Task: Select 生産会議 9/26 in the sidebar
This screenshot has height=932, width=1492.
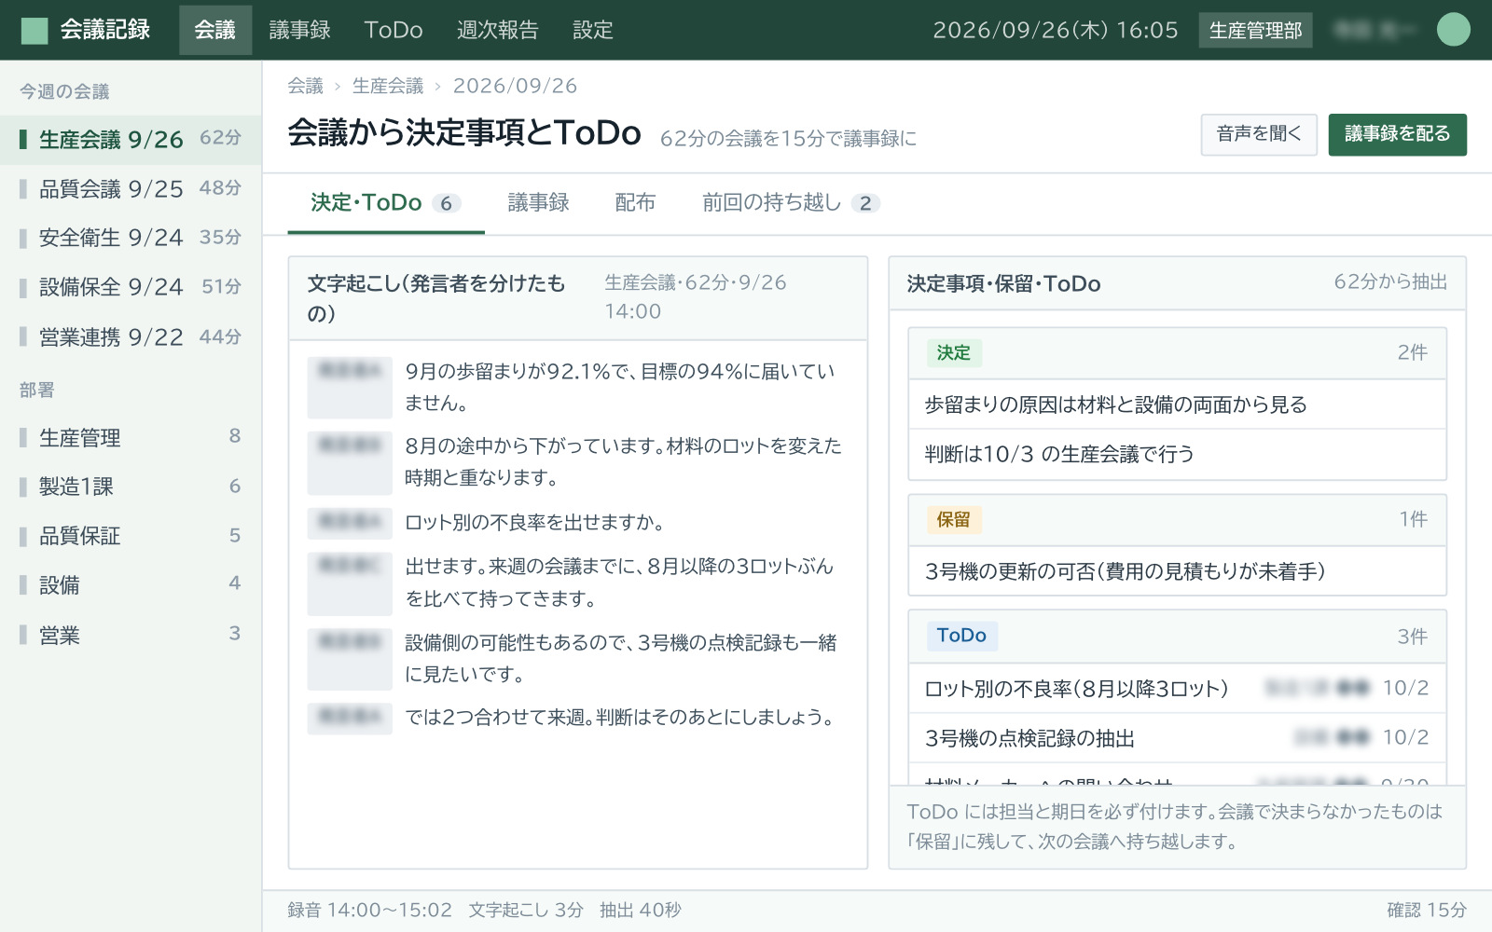Action: [x=131, y=139]
